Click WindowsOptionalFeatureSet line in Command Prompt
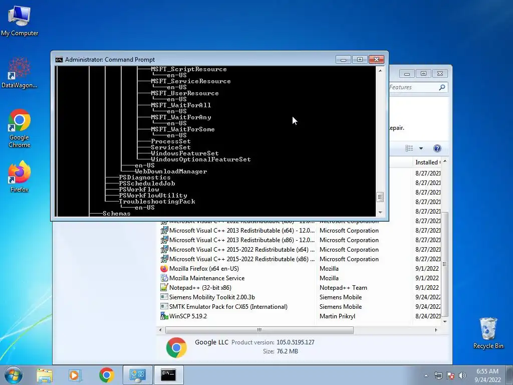513x385 pixels. 201,159
